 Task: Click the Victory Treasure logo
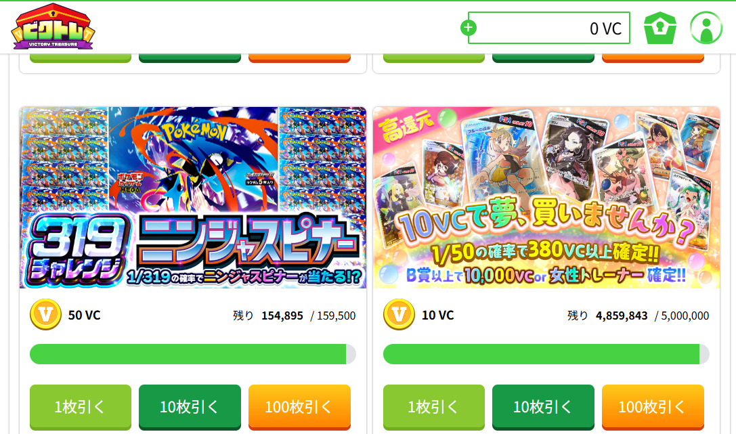coord(53,26)
